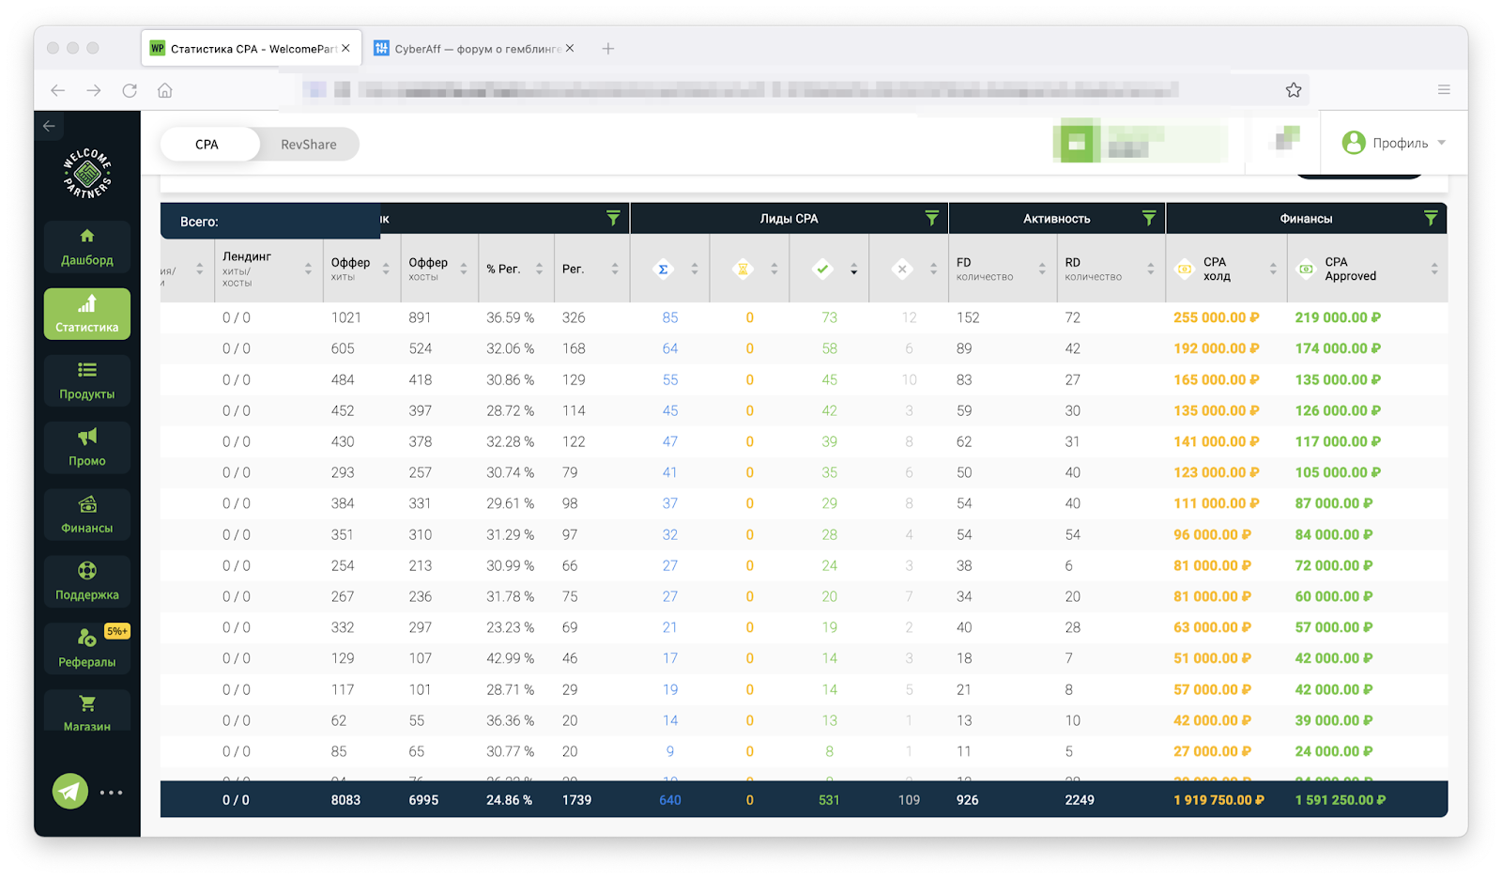
Task: Expand the Профиль dropdown
Action: (x=1393, y=143)
